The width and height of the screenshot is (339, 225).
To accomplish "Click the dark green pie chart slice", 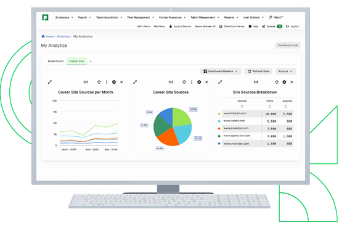I will 161,125.
